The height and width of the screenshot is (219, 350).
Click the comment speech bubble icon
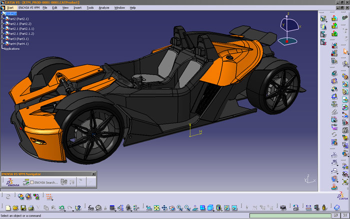[x=98, y=208]
